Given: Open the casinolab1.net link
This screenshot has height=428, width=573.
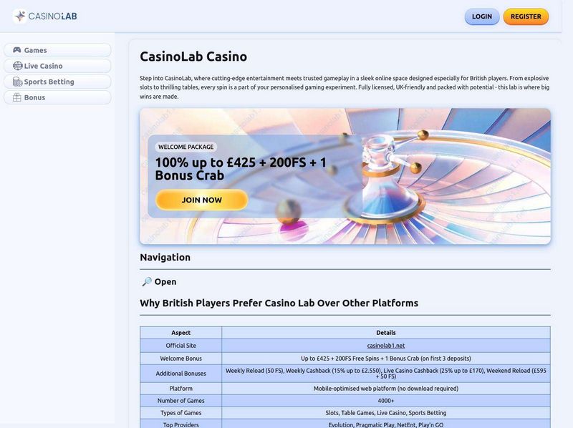Looking at the screenshot, I should (386, 346).
